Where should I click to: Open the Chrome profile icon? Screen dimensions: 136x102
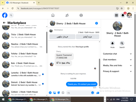tap(128, 8)
